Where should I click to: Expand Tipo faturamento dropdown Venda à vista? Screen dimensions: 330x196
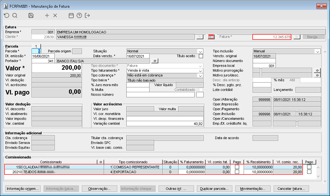(x=200, y=71)
